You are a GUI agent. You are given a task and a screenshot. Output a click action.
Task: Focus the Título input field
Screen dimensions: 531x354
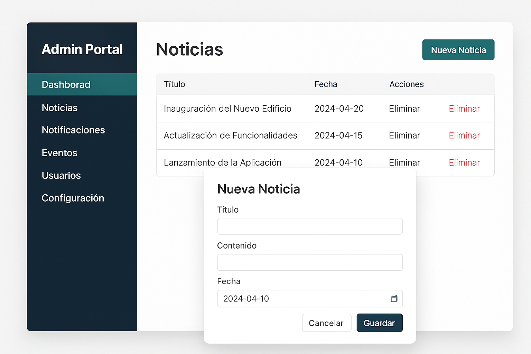click(309, 226)
